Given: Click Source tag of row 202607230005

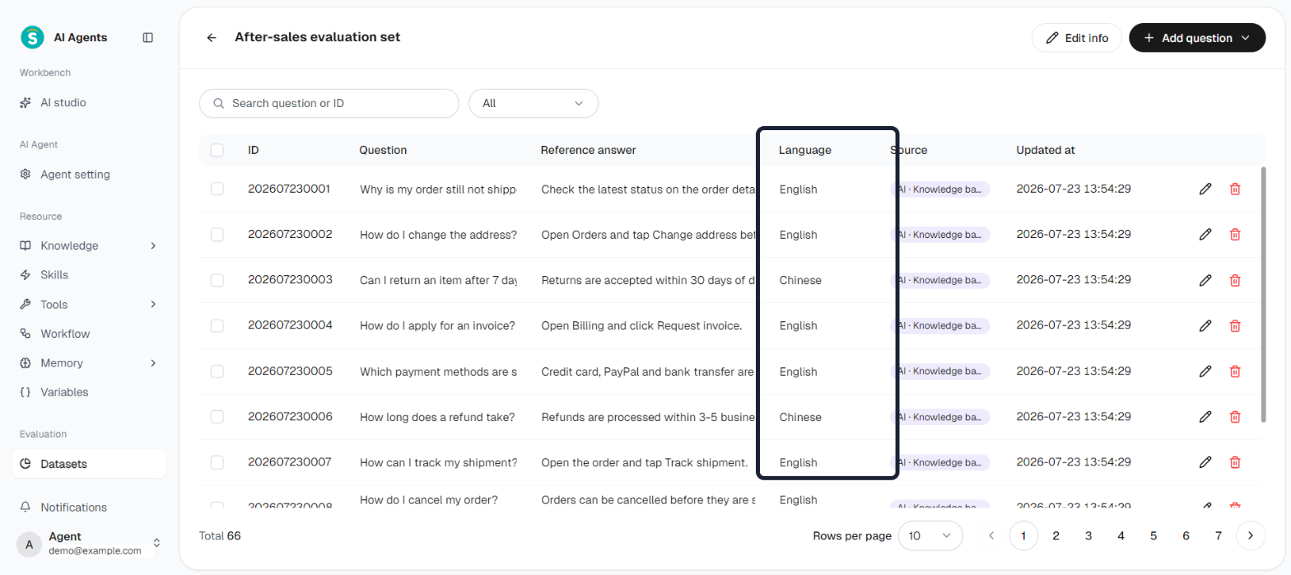Looking at the screenshot, I should pos(940,372).
